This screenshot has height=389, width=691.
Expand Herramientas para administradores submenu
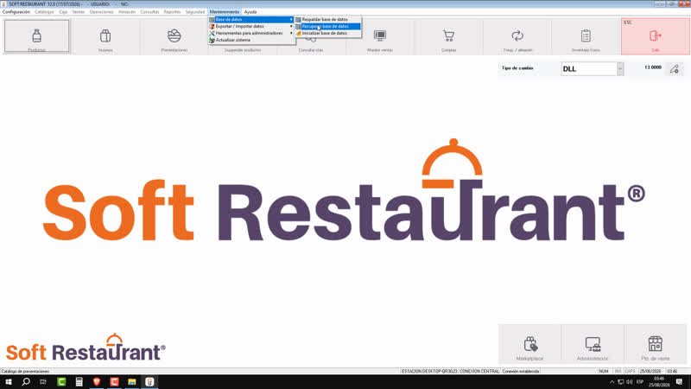coord(251,33)
